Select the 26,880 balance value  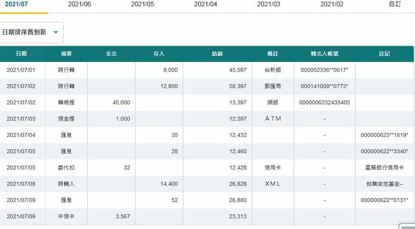(x=237, y=200)
